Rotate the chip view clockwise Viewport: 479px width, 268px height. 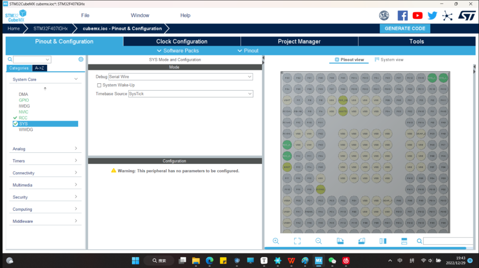[x=340, y=241]
